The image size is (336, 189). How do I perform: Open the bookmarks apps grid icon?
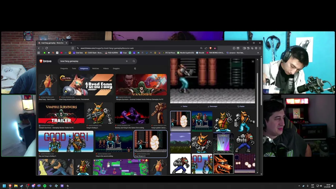pos(39,53)
